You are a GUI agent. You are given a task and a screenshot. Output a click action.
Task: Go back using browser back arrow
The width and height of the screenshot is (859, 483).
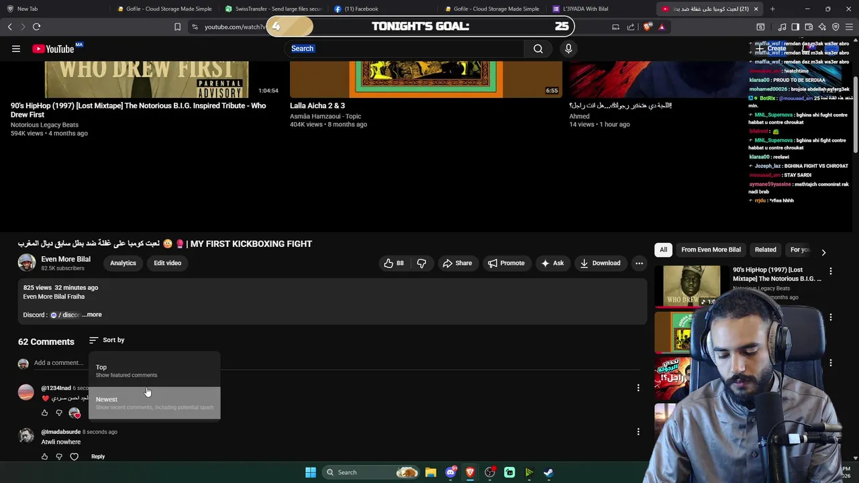click(x=10, y=27)
